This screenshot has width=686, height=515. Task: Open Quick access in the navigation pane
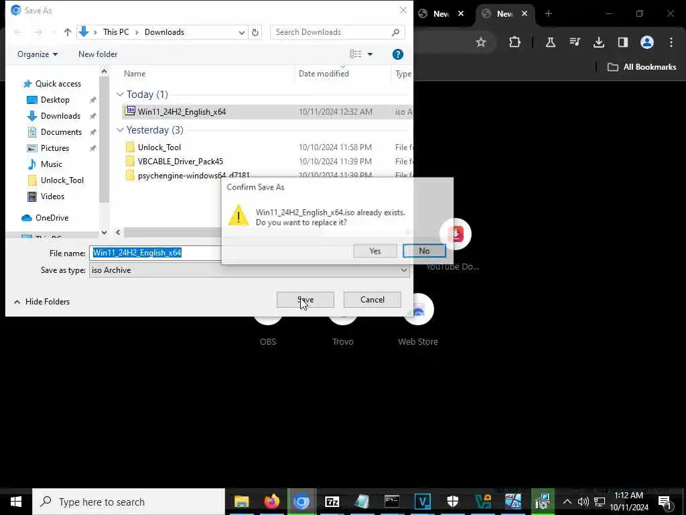click(58, 84)
